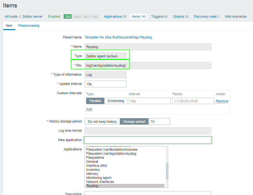The image size is (253, 195).
Task: Click the Key field with log path
Action: point(148,65)
